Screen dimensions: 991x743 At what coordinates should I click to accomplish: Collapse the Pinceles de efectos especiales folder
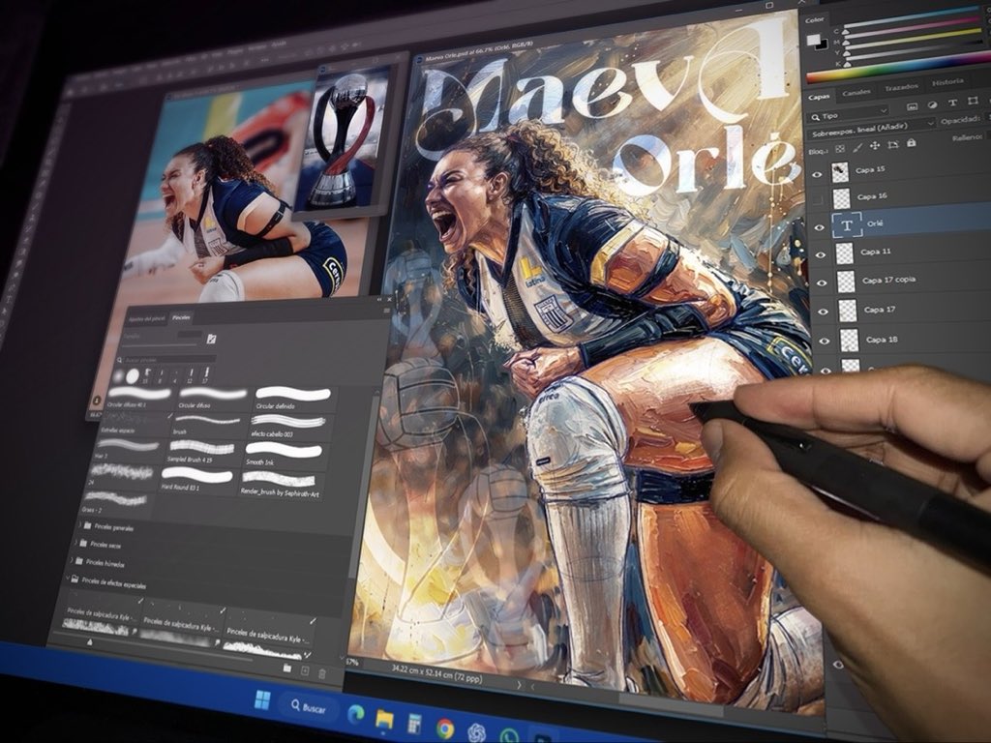tap(67, 579)
